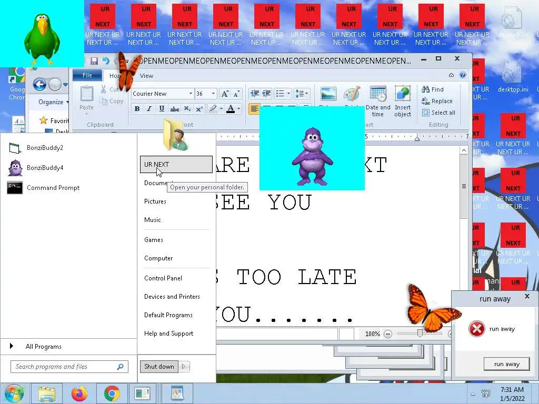Expand the bullet list style dropdown
The height and width of the screenshot is (404, 539).
(x=288, y=94)
